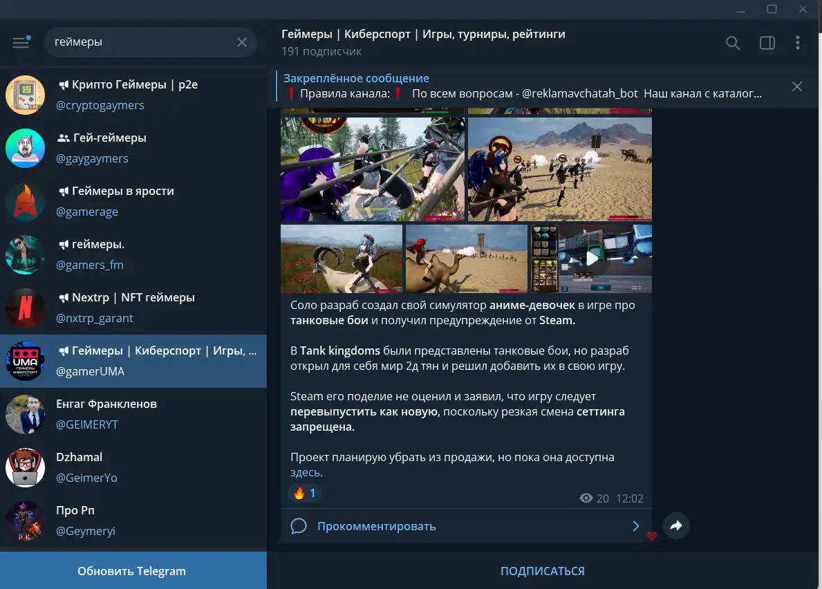Screen dimensions: 822x589
Task: Click the search field containing геймеры
Action: 151,42
